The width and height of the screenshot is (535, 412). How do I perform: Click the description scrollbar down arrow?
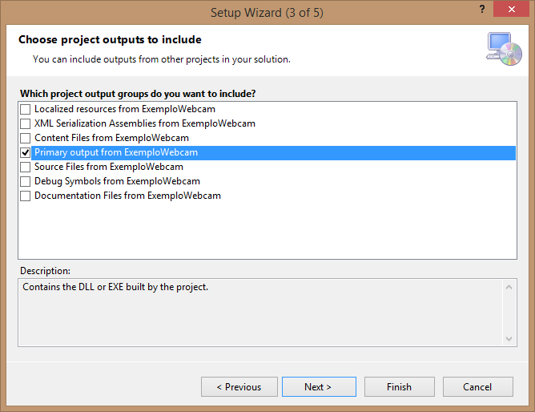(x=509, y=339)
